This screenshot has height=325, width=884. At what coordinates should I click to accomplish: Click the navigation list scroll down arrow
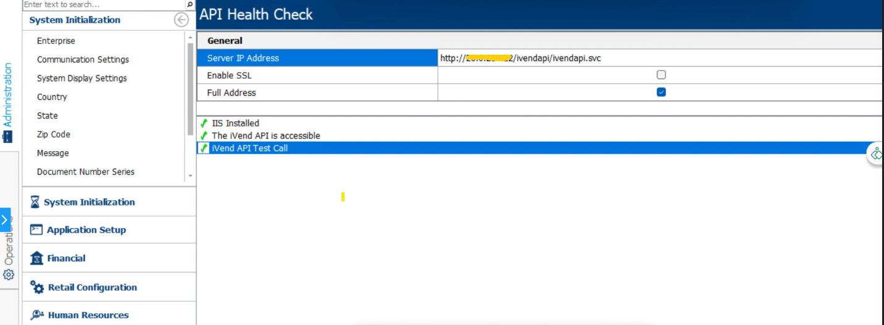190,176
